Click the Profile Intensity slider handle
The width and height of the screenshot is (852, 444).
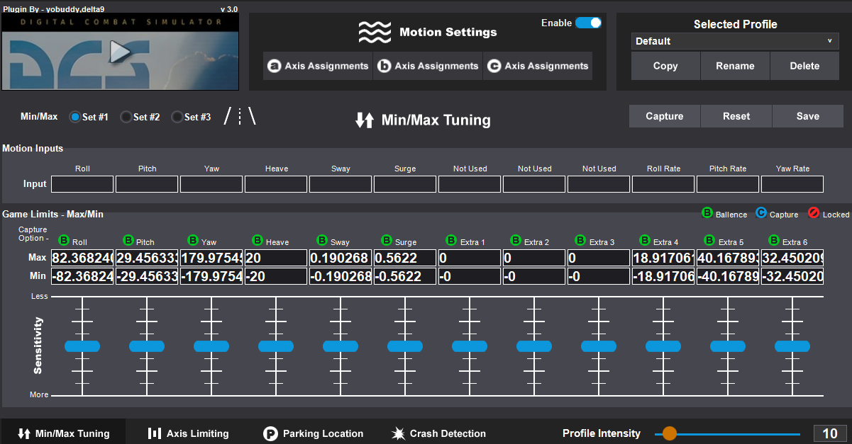[x=669, y=433]
